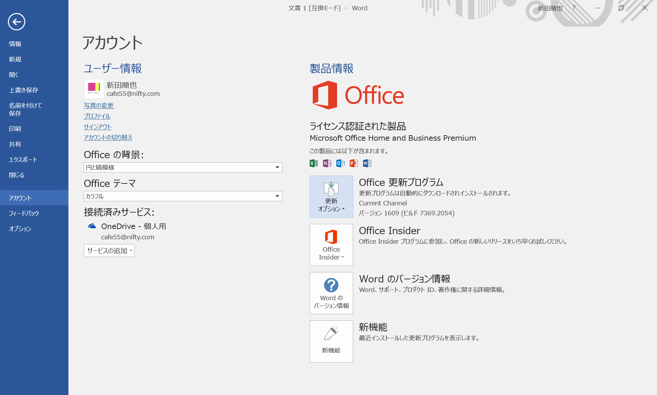The image size is (657, 395).
Task: Click the help question mark icon
Action: coord(574,8)
